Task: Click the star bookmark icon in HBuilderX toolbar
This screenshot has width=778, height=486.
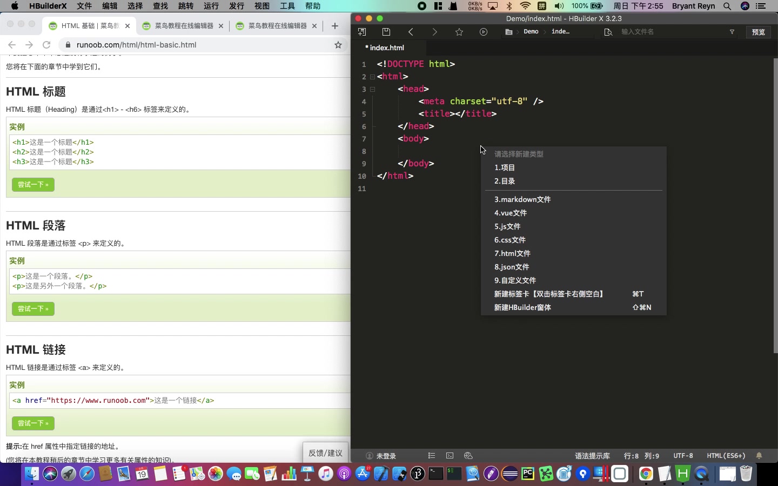Action: pos(459,32)
